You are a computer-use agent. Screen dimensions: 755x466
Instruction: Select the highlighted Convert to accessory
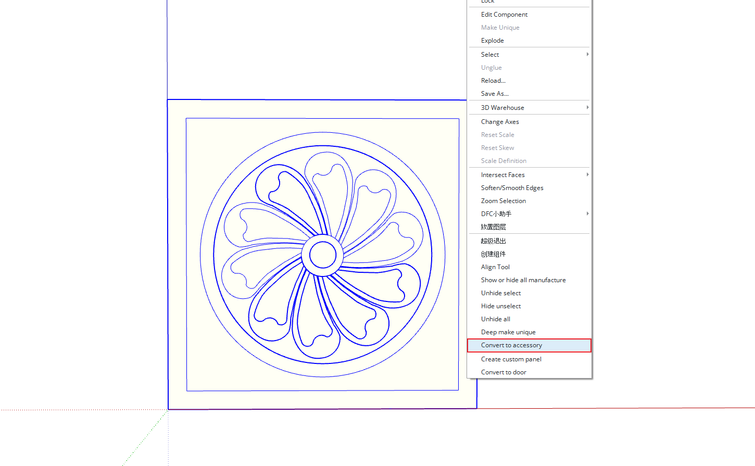(511, 345)
